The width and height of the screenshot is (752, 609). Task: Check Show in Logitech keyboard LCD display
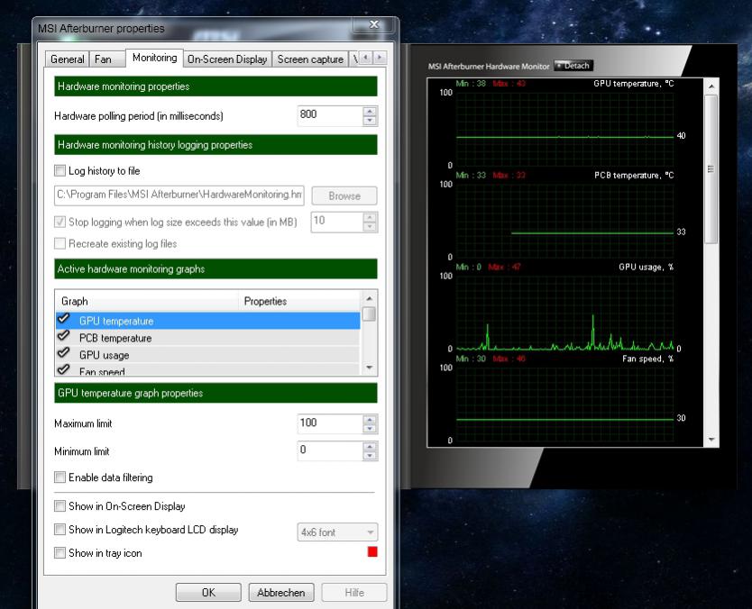pos(60,530)
